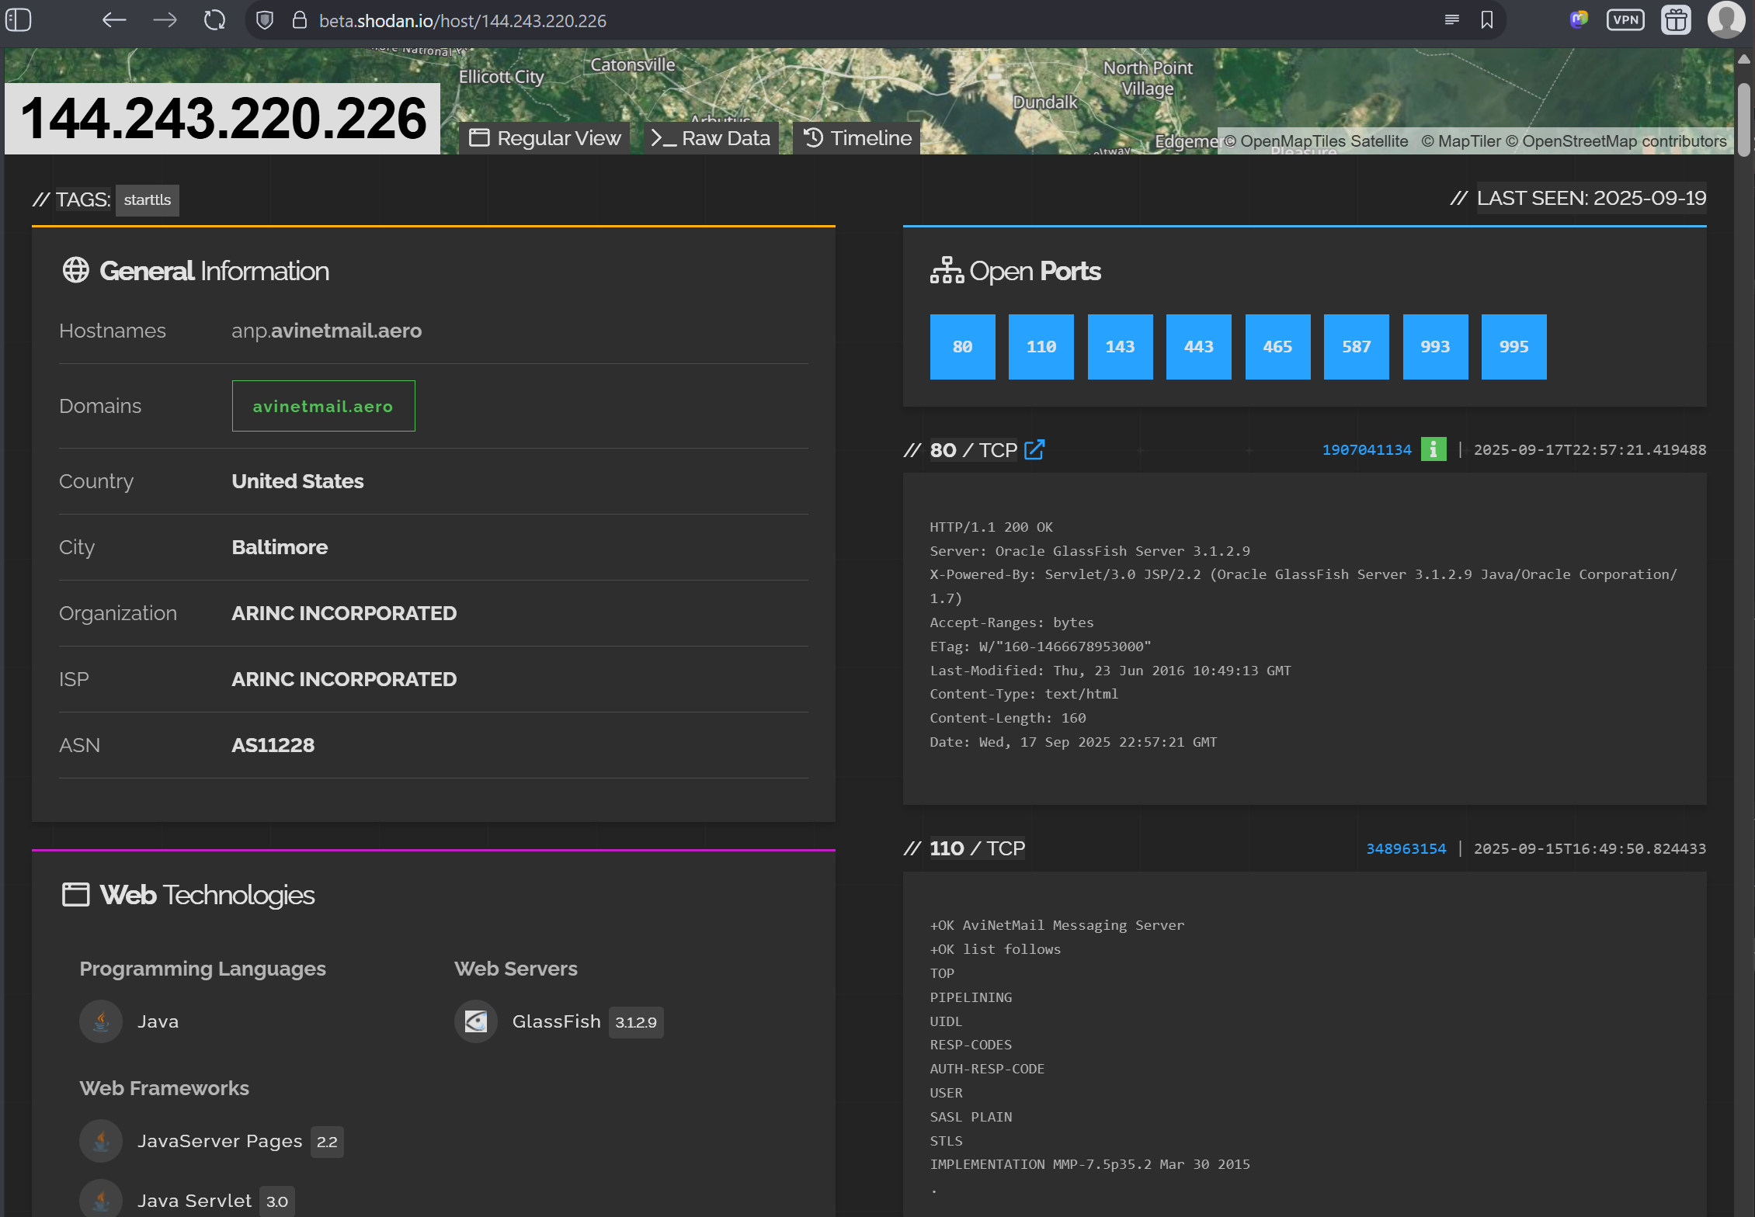Screen dimensions: 1755x1217
Task: Switch to Raw Data tab
Action: [711, 138]
